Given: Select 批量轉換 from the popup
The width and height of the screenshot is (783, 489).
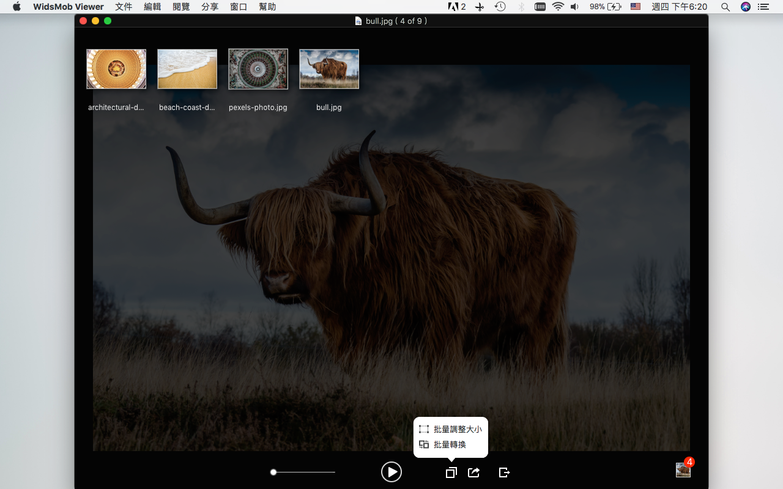Looking at the screenshot, I should point(443,444).
